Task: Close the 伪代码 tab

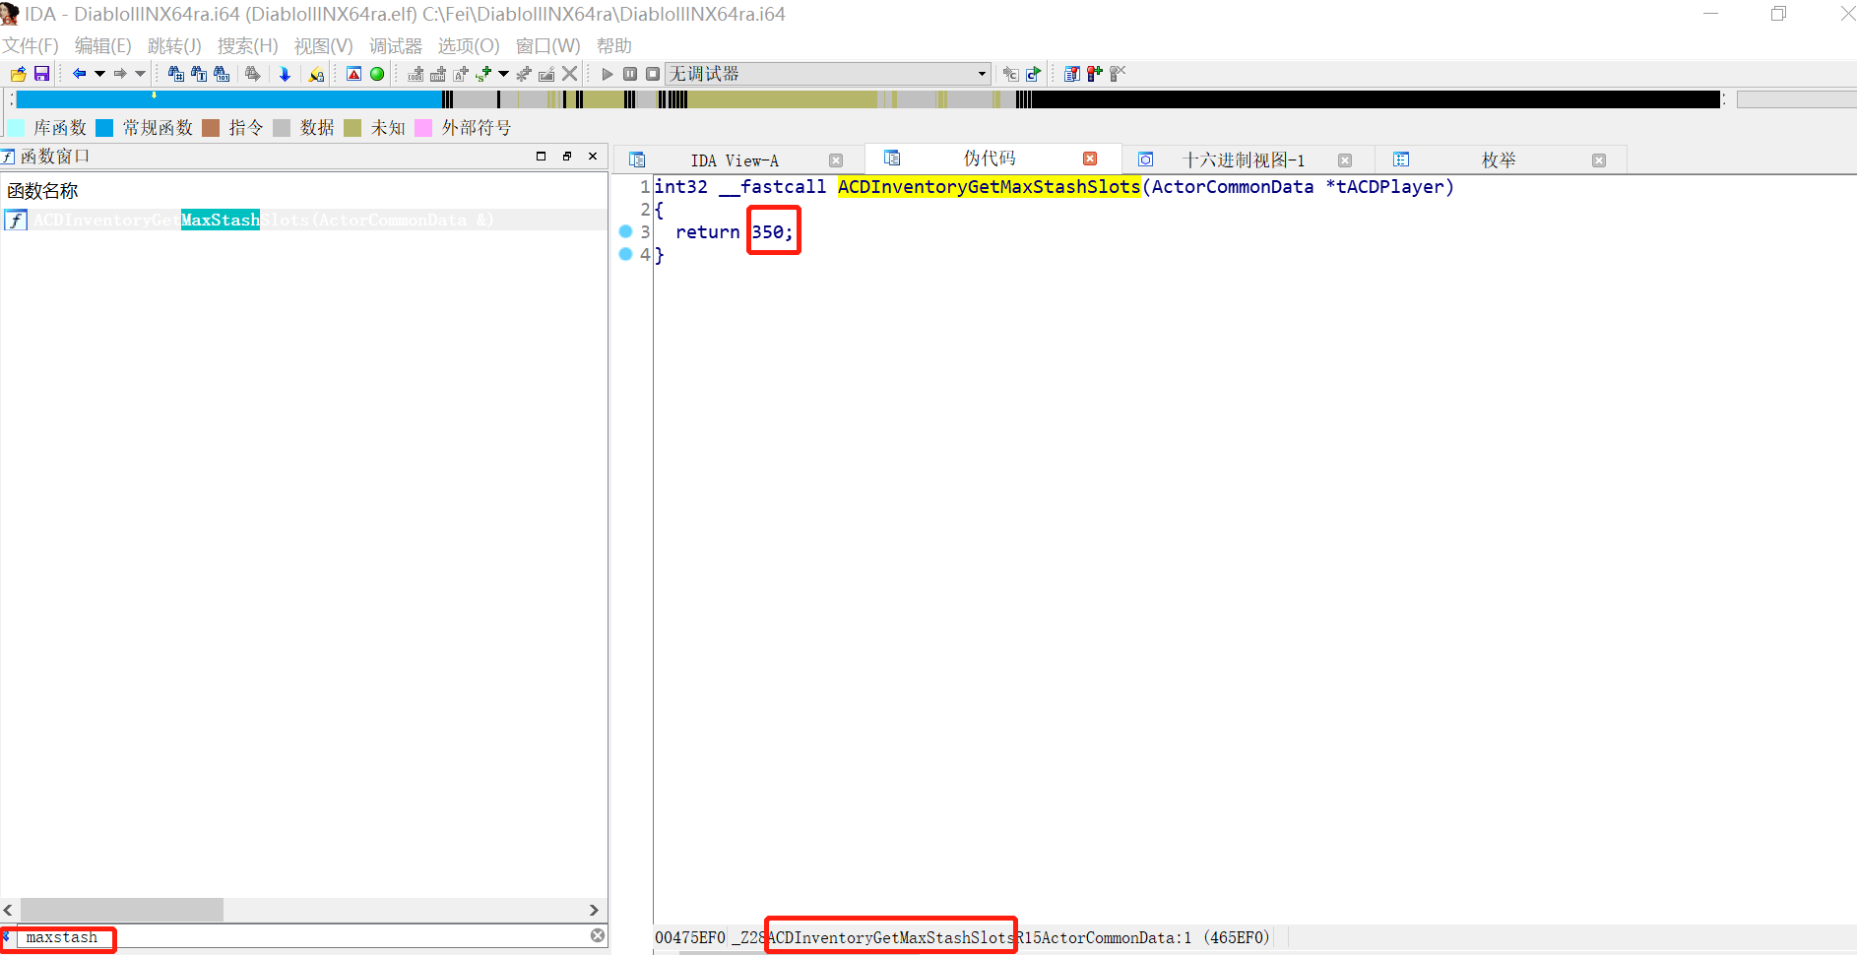Action: [x=1090, y=159]
